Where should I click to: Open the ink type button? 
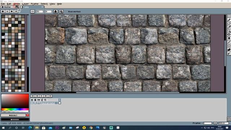[x=56, y=12]
